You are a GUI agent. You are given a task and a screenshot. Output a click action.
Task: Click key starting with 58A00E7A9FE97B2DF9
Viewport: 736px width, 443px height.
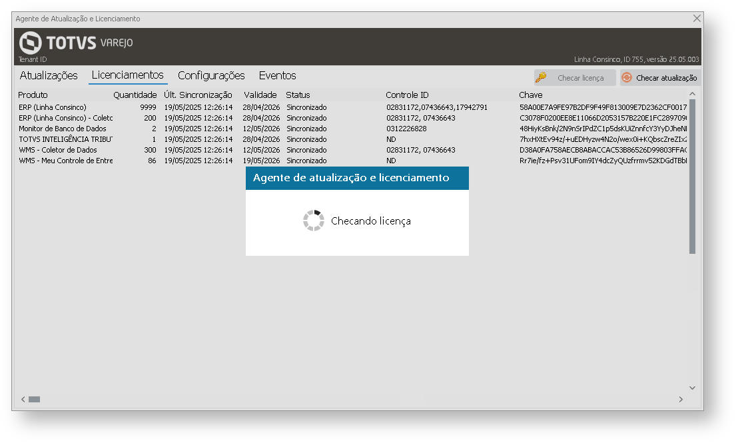pos(603,107)
